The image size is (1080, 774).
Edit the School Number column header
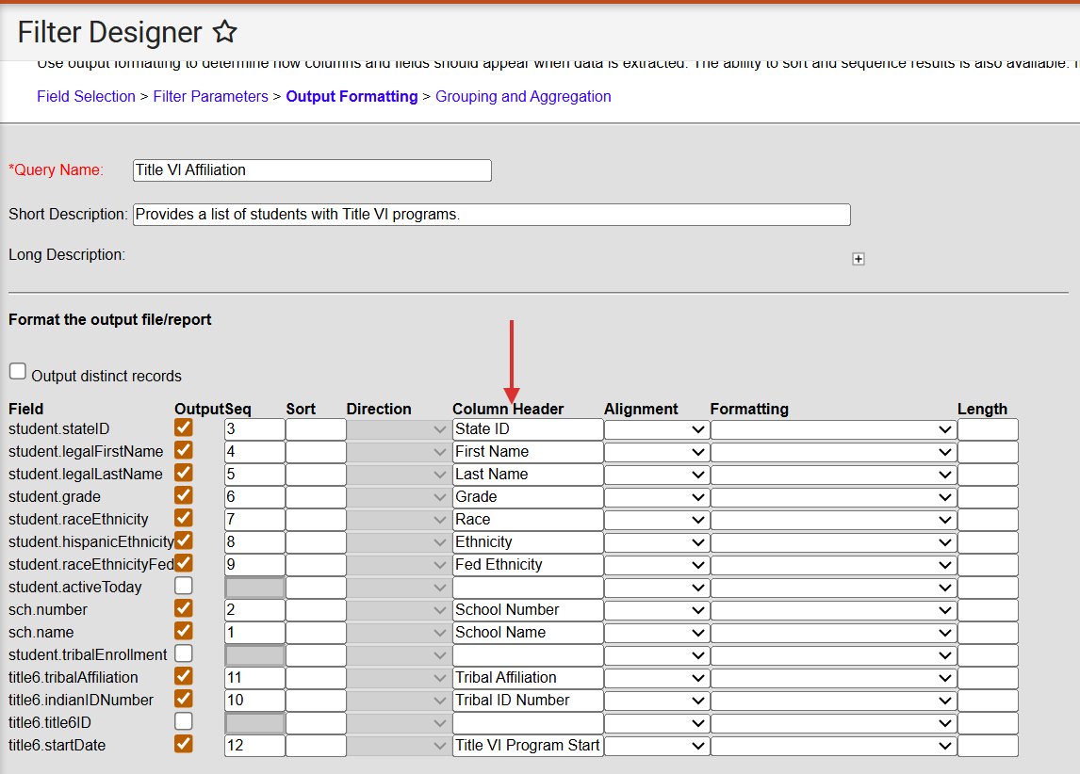click(528, 610)
